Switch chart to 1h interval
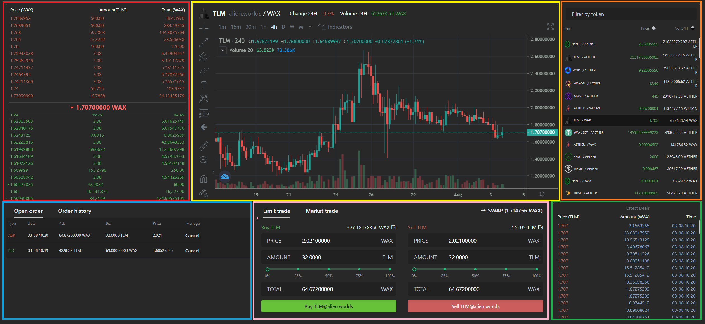The width and height of the screenshot is (705, 324). pyautogui.click(x=264, y=27)
